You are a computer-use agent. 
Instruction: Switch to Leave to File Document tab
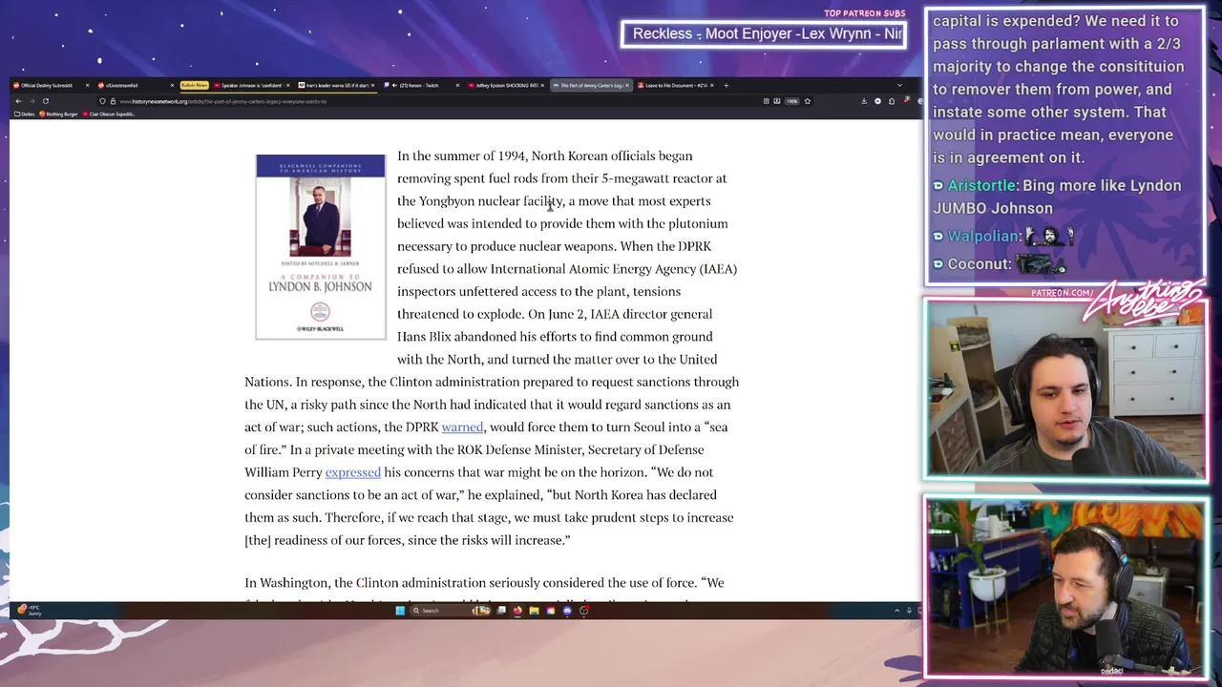click(x=674, y=85)
